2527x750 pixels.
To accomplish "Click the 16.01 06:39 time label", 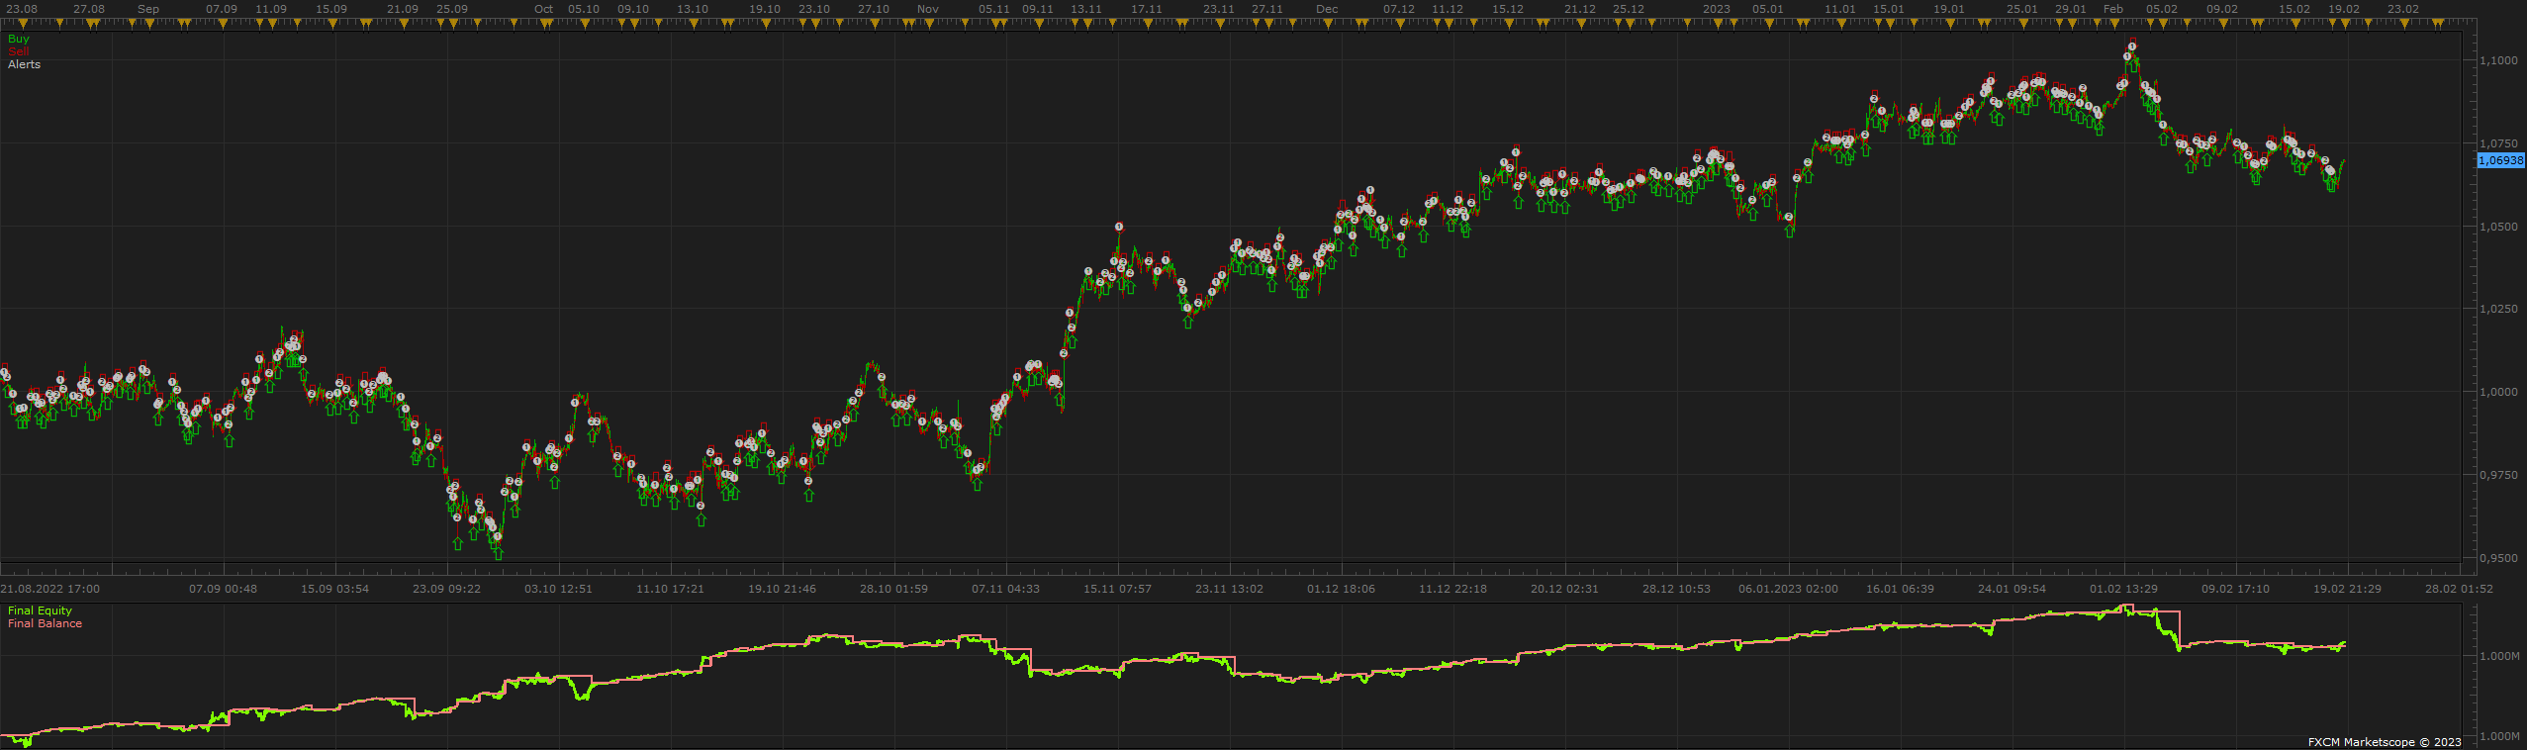I will click(x=1900, y=589).
